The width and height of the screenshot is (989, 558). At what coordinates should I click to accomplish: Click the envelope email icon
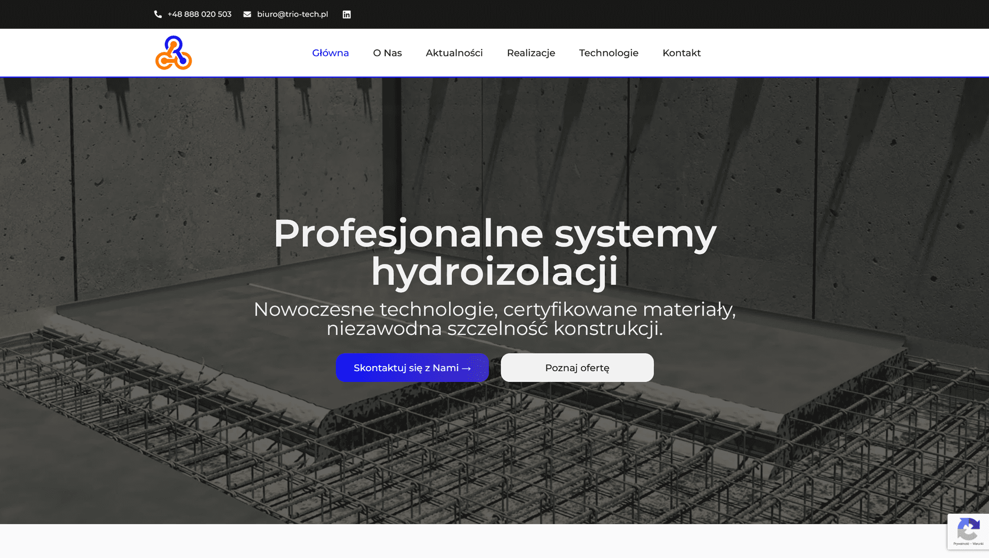[247, 14]
